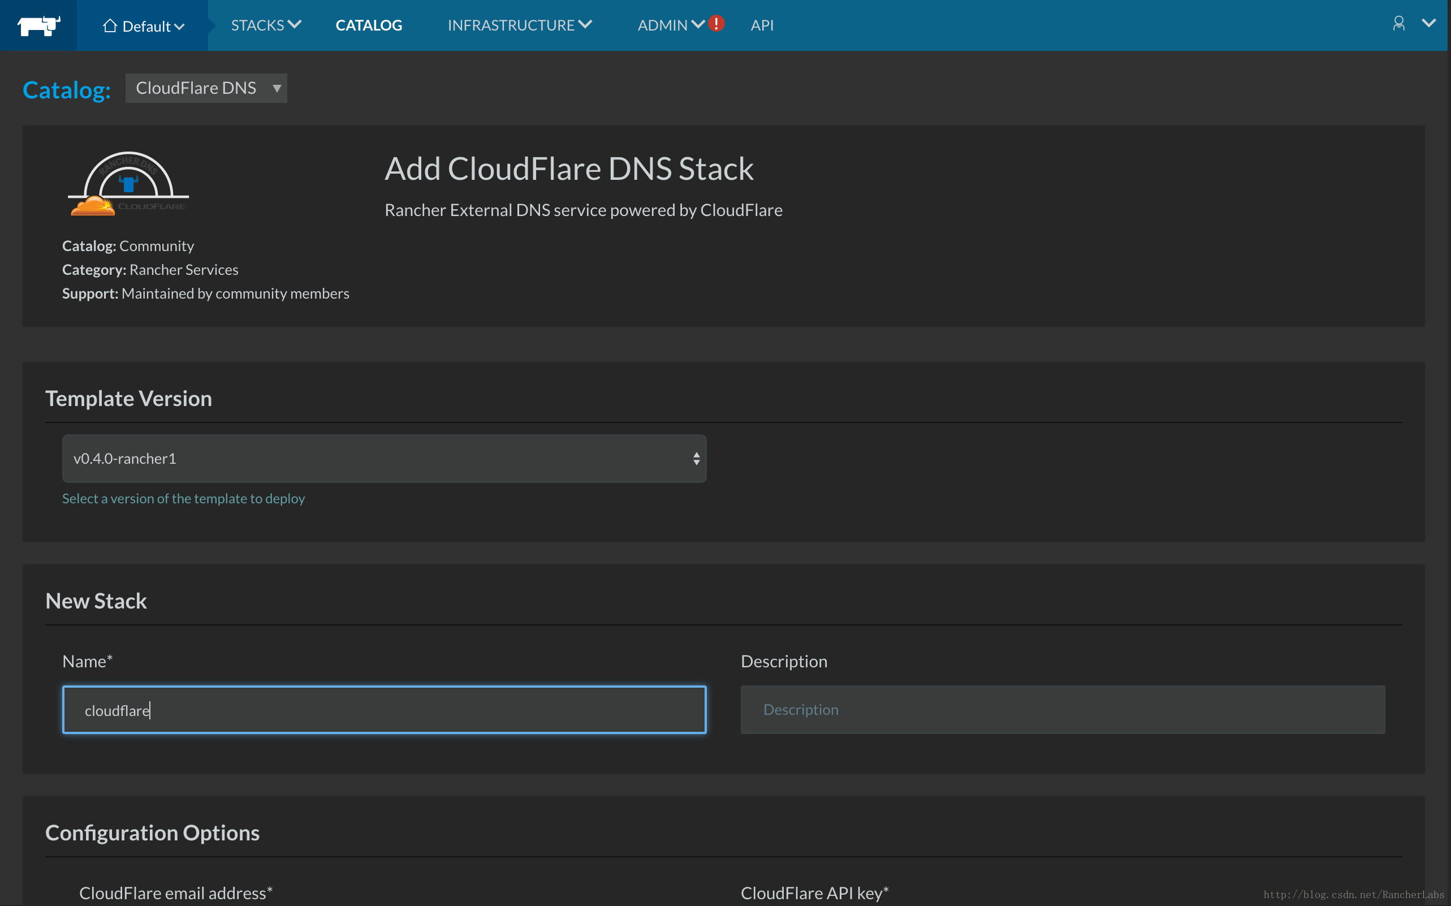
Task: Expand the user menu chevron
Action: click(1428, 23)
